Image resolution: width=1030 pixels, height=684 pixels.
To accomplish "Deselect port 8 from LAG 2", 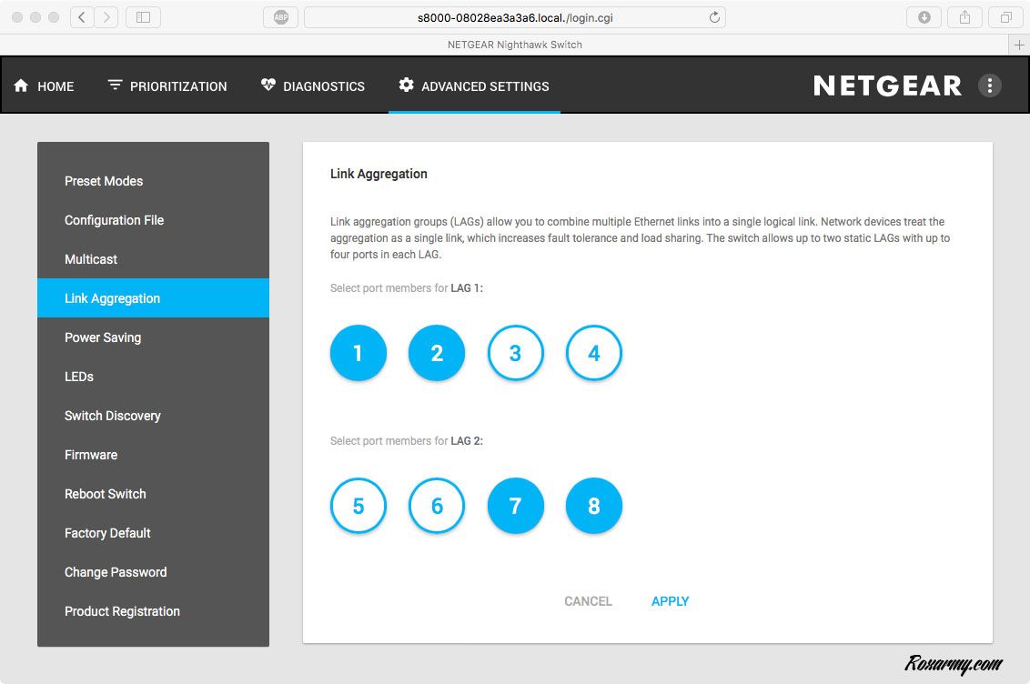I will point(593,506).
